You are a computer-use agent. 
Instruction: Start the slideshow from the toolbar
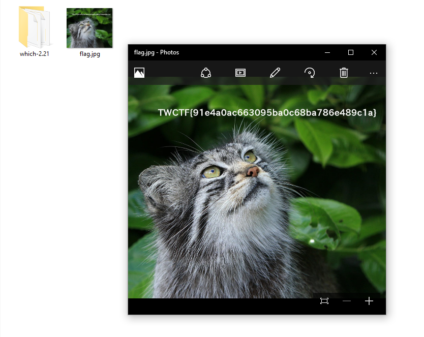click(240, 73)
